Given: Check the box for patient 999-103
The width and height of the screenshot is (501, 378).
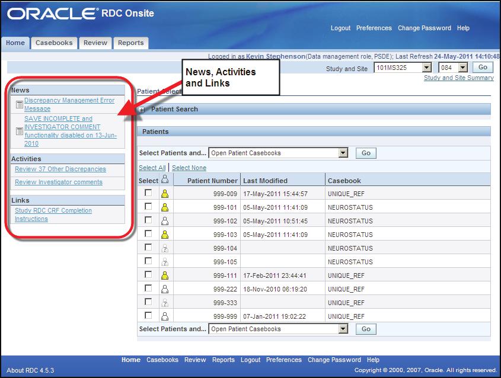Looking at the screenshot, I should pyautogui.click(x=148, y=233).
